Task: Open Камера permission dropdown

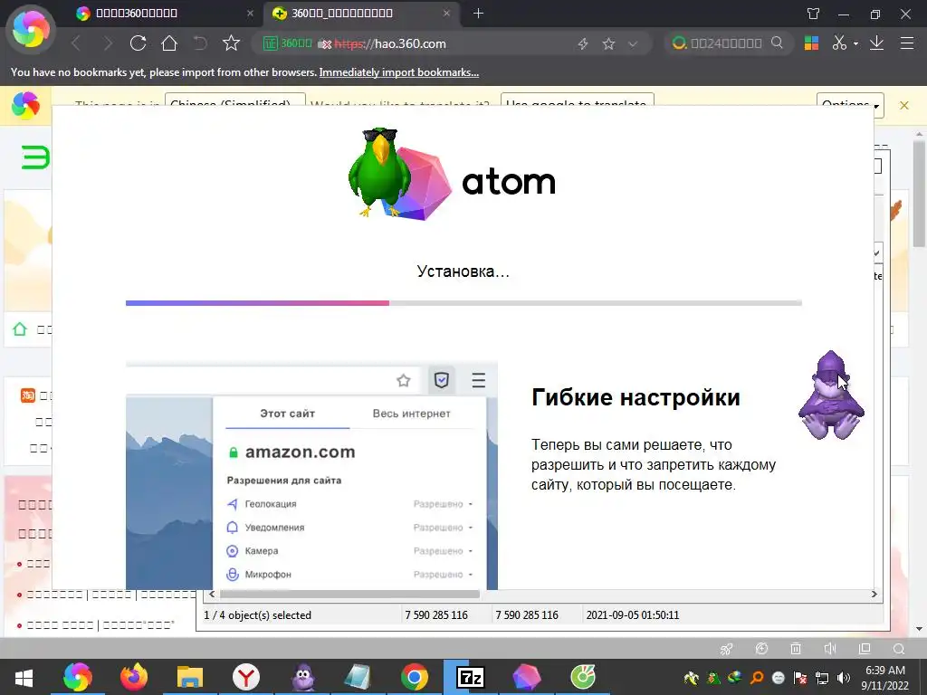Action: (443, 551)
